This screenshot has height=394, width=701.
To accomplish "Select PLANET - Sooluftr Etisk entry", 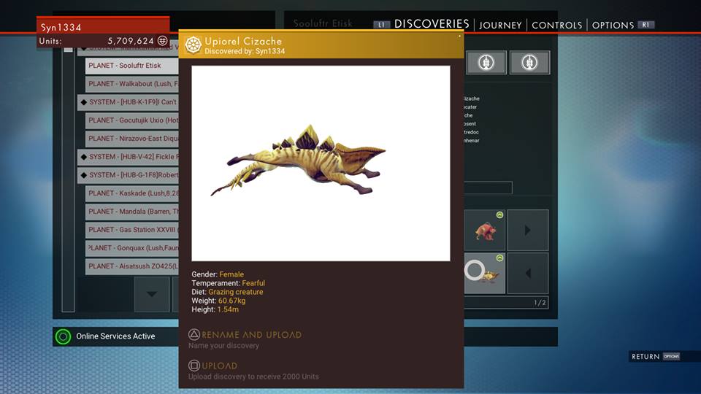I will tap(132, 66).
